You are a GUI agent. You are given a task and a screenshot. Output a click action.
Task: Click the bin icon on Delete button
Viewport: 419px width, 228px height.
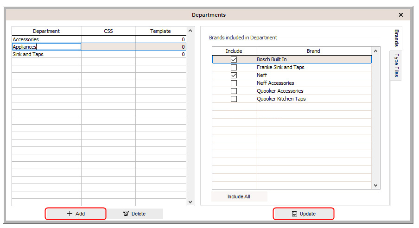pos(126,213)
